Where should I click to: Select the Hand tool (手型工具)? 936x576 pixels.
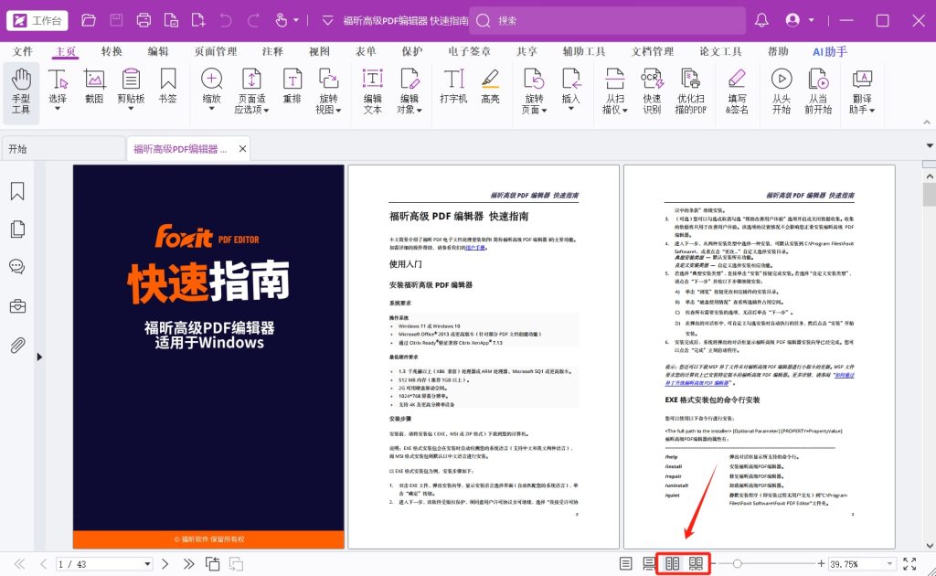click(x=21, y=92)
